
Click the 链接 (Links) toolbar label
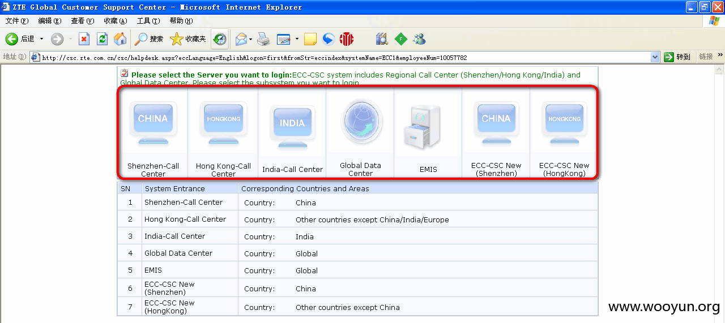pyautogui.click(x=706, y=57)
